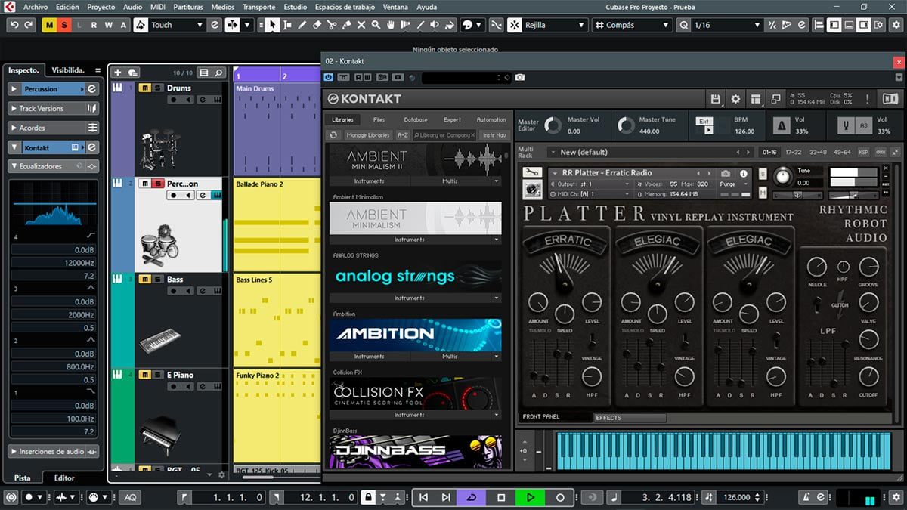
Task: Toggle global Mute M in main toolbar
Action: 49,25
